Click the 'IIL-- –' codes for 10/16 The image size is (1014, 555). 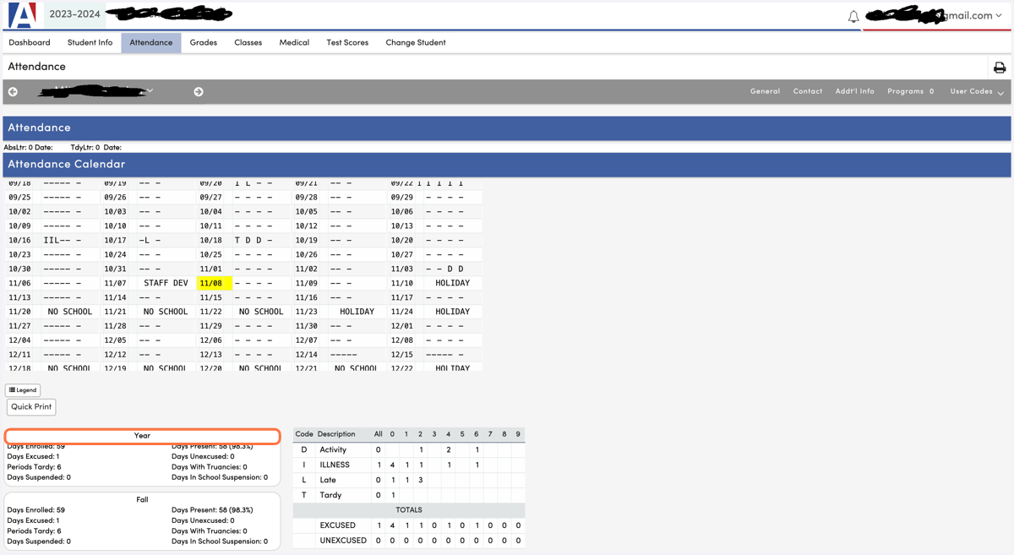coord(63,240)
